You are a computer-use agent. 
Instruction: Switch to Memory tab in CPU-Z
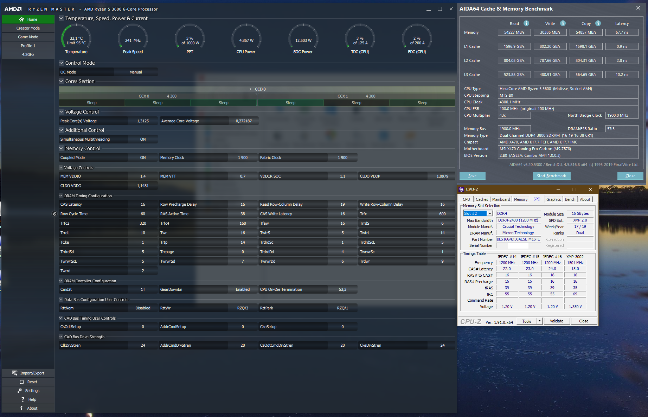point(521,199)
